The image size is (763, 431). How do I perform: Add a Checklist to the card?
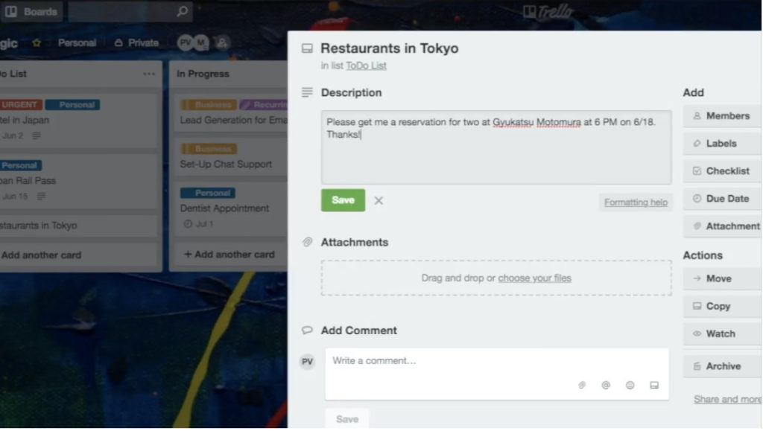pyautogui.click(x=721, y=170)
